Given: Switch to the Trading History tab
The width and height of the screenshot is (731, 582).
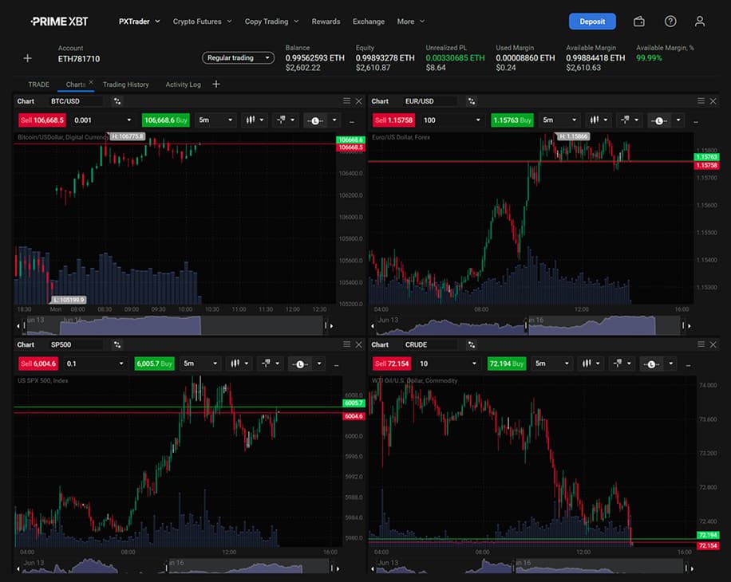Looking at the screenshot, I should 125,85.
